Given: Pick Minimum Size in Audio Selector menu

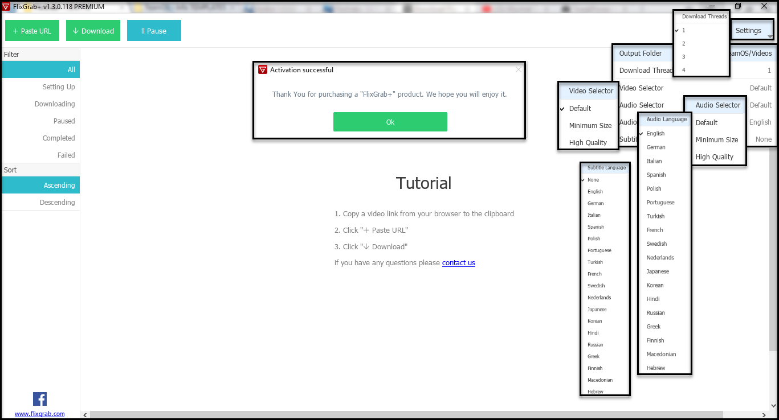Looking at the screenshot, I should click(718, 139).
